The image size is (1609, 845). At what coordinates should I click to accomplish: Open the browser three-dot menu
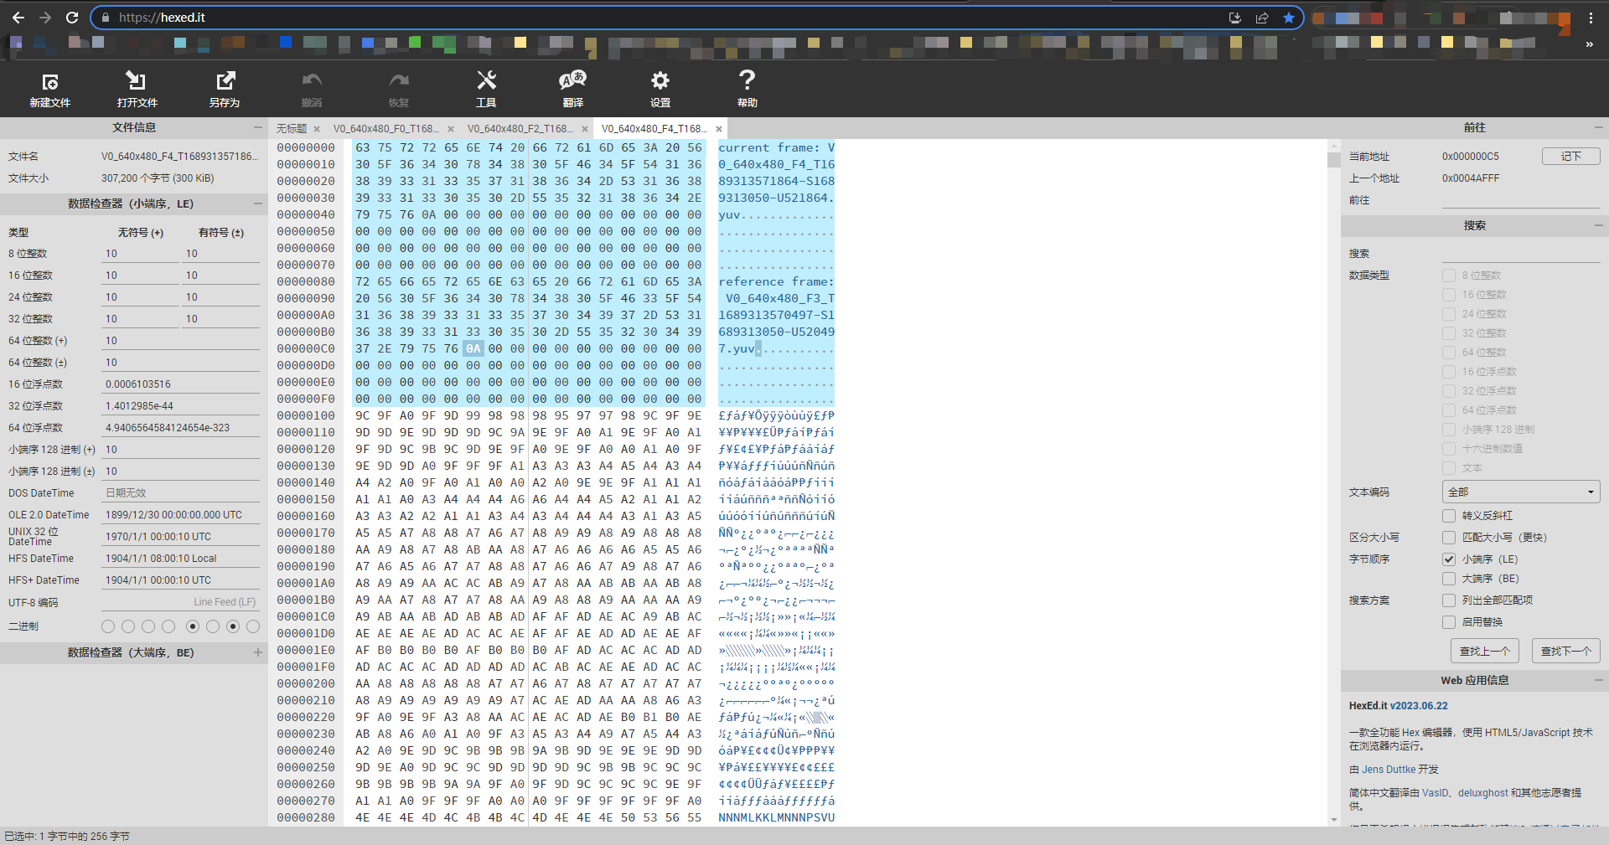click(x=1591, y=18)
